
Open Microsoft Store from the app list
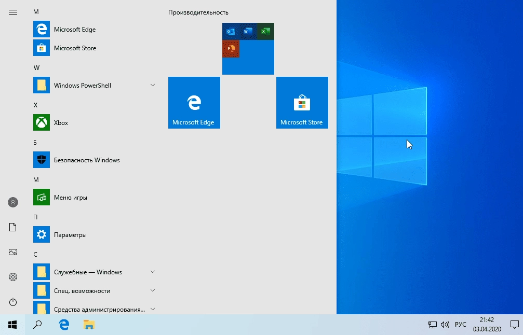95,48
